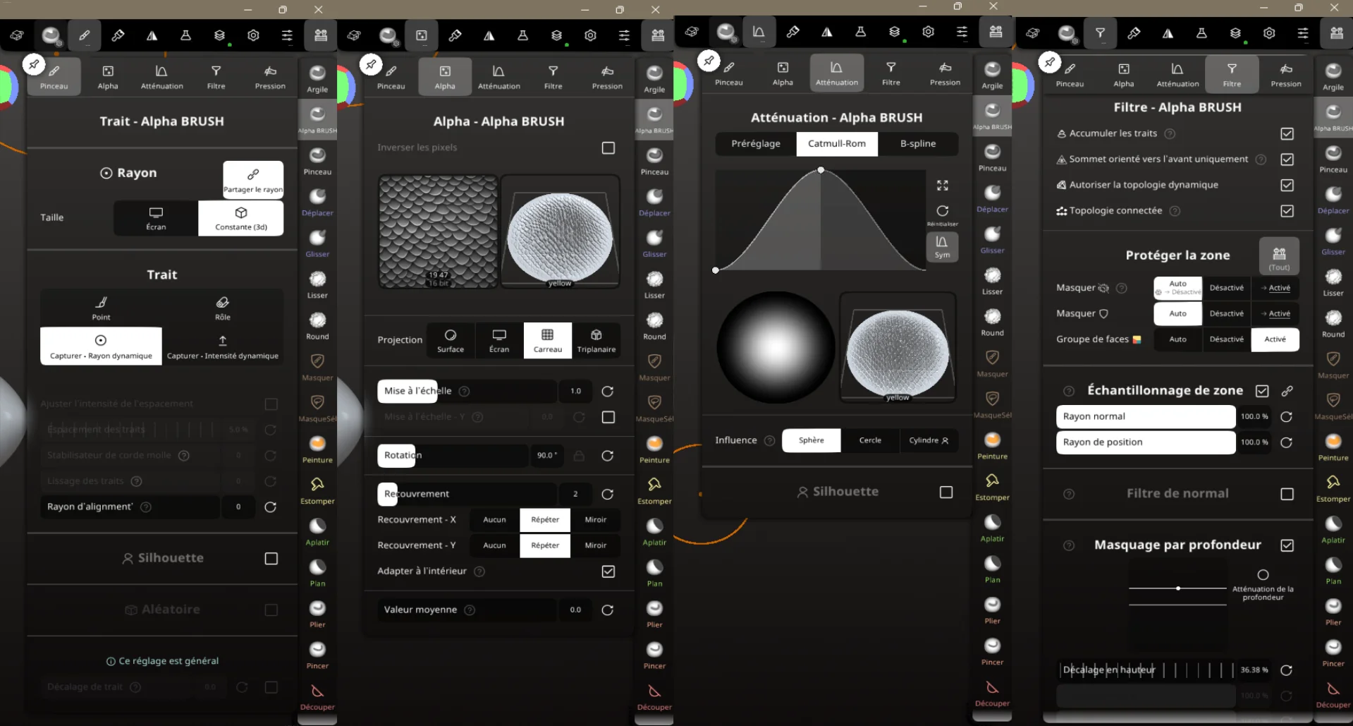Select Constante (3d) size mode
This screenshot has height=726, width=1353.
241,218
